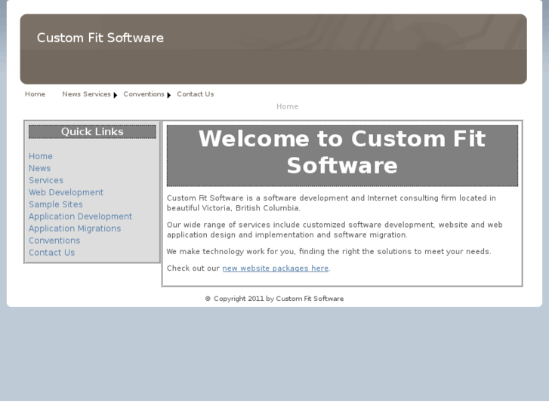
Task: Open Contact Us in Quick Links sidebar
Action: (52, 253)
